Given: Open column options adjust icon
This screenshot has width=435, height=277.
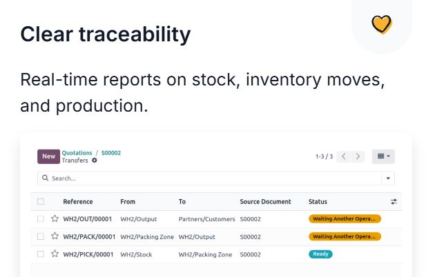Looking at the screenshot, I should [394, 201].
